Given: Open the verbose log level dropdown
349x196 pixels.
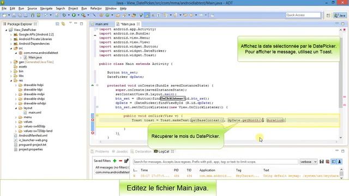Looking at the screenshot, I should coord(309,162).
